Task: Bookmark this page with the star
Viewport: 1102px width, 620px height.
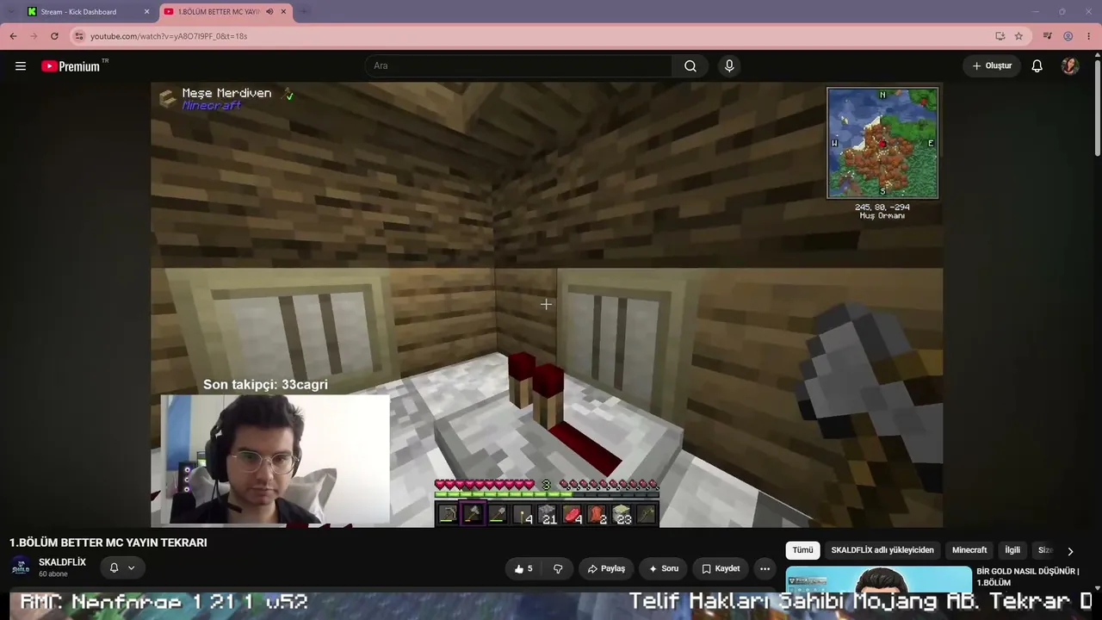Action: 1018,36
